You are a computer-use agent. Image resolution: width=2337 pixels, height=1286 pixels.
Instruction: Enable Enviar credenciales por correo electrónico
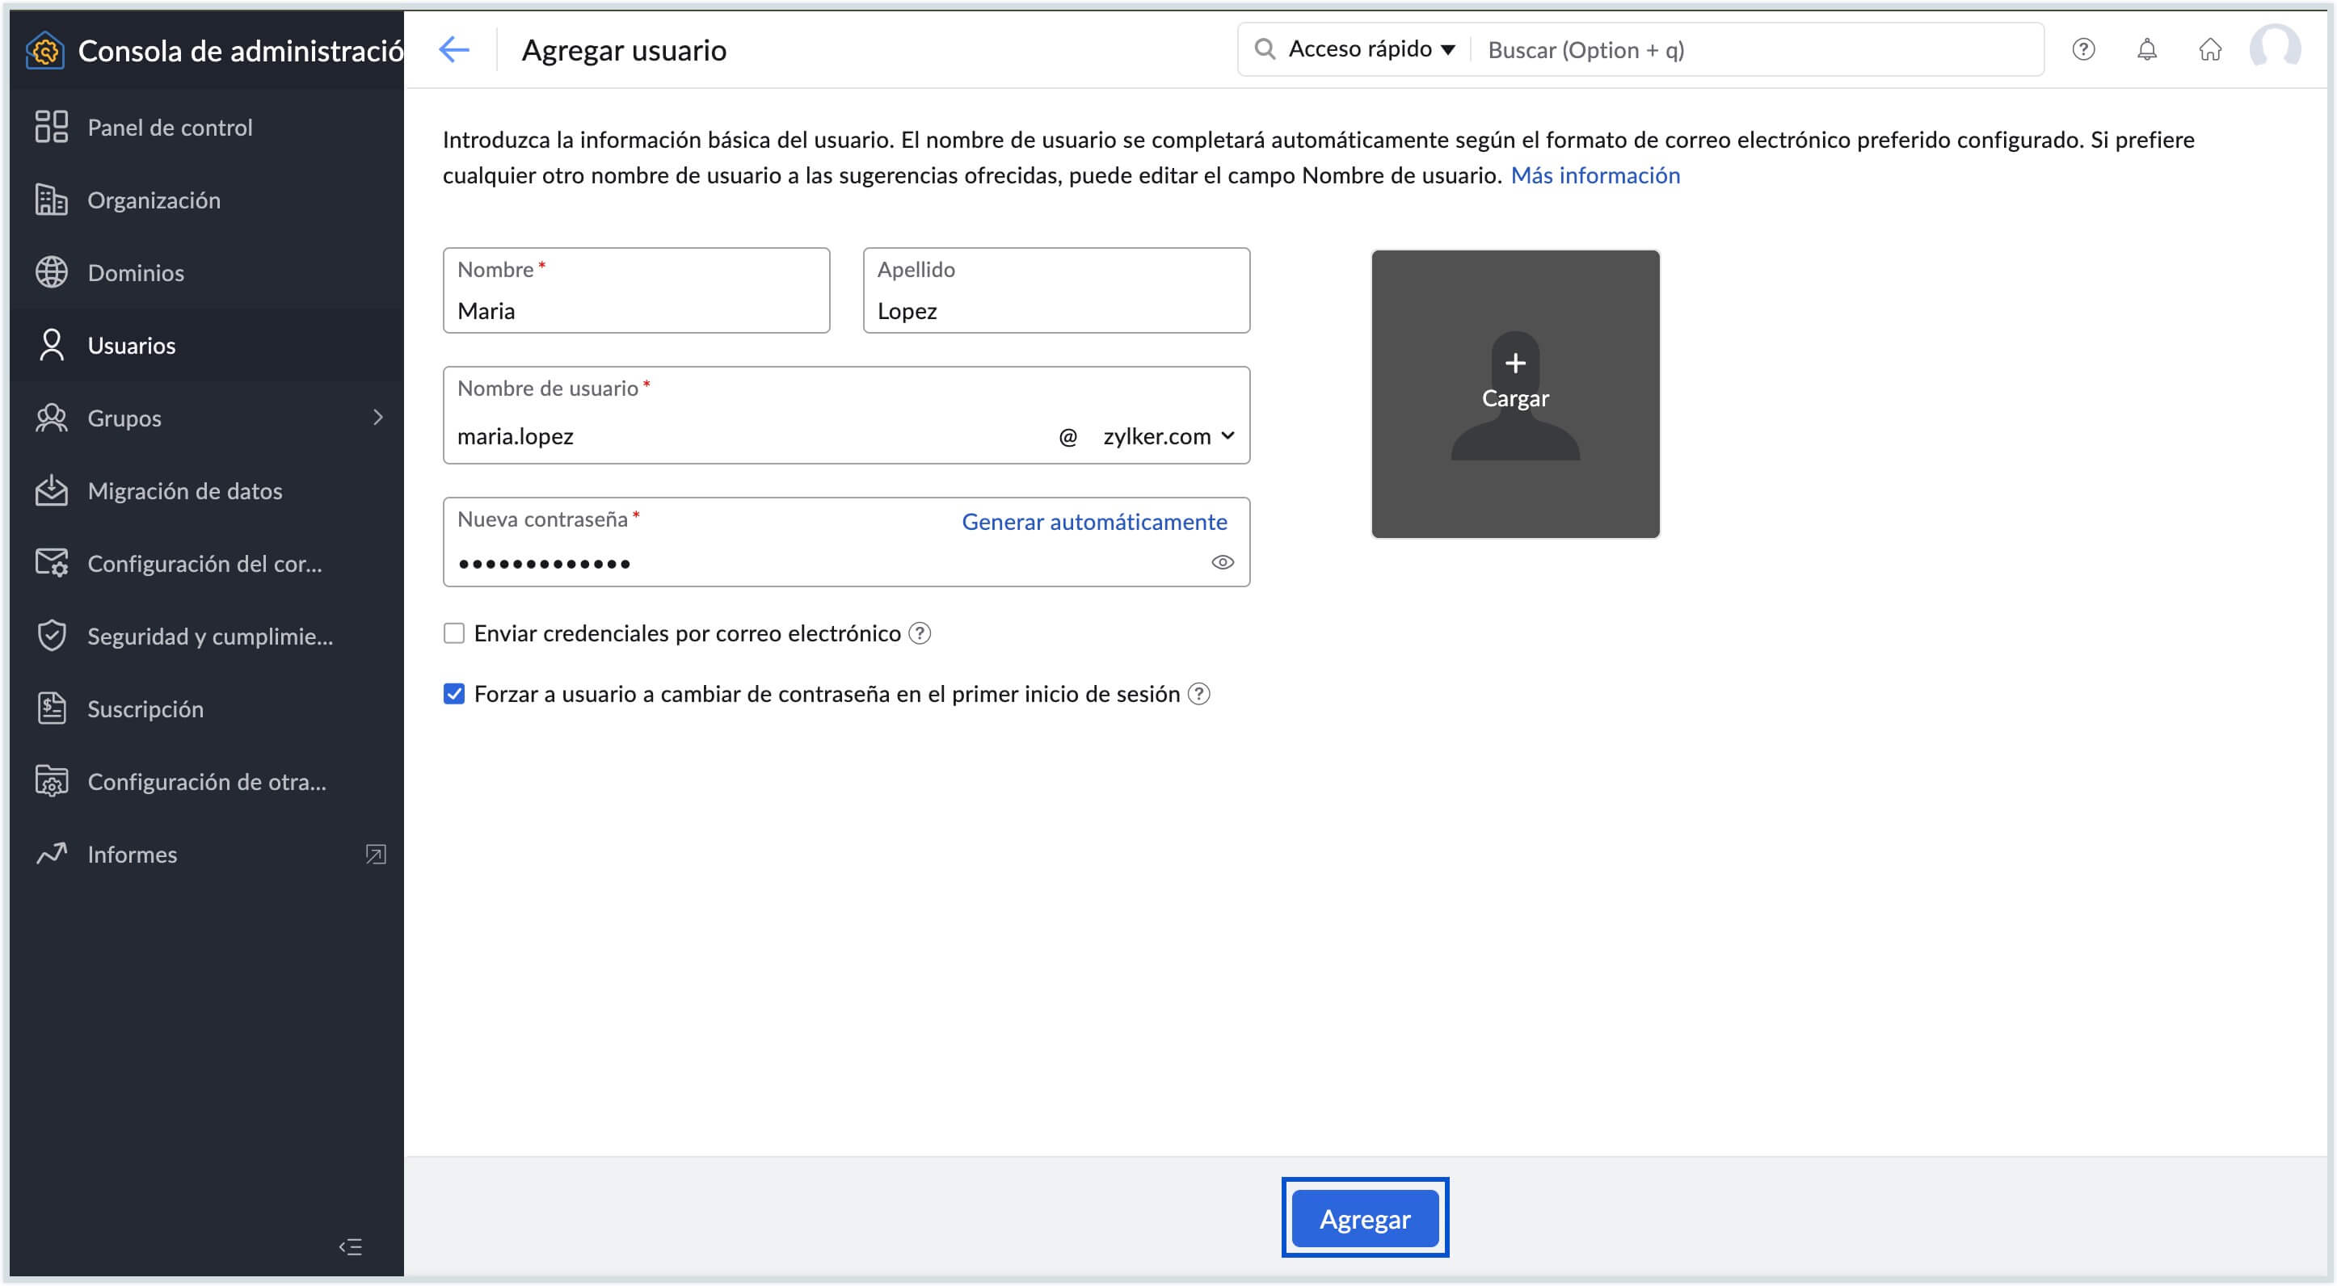click(453, 633)
